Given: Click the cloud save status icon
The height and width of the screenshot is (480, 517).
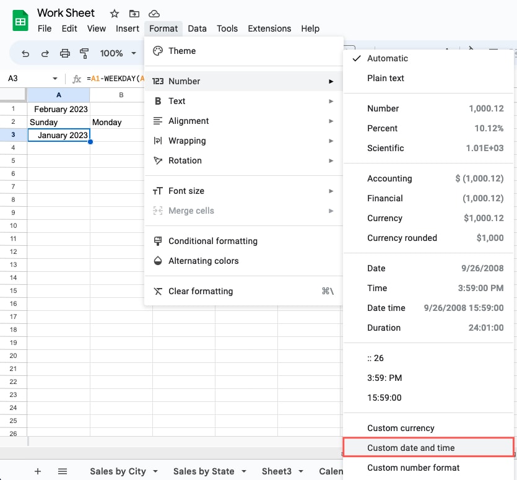Looking at the screenshot, I should pyautogui.click(x=154, y=13).
